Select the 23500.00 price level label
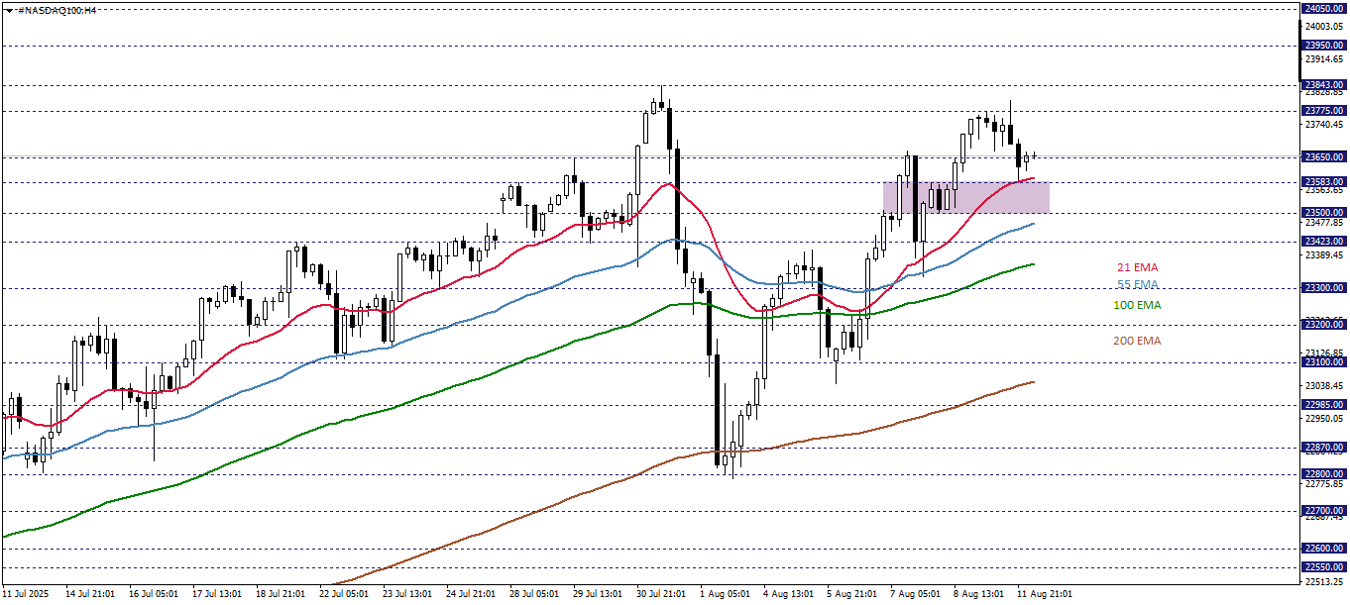Screen dimensions: 1350x605 click(1324, 213)
